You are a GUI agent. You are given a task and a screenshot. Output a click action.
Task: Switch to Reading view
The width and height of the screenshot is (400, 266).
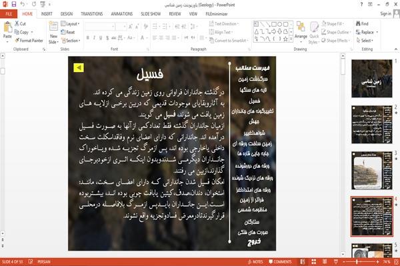click(x=325, y=261)
